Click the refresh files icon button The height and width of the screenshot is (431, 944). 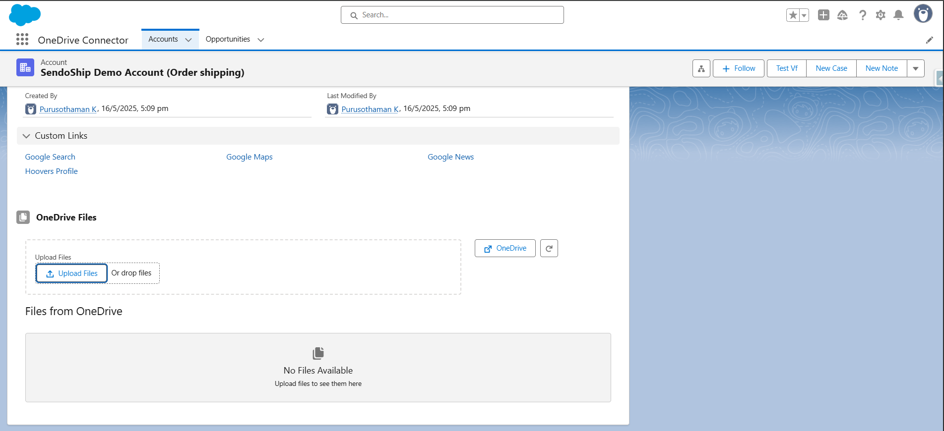click(x=549, y=248)
